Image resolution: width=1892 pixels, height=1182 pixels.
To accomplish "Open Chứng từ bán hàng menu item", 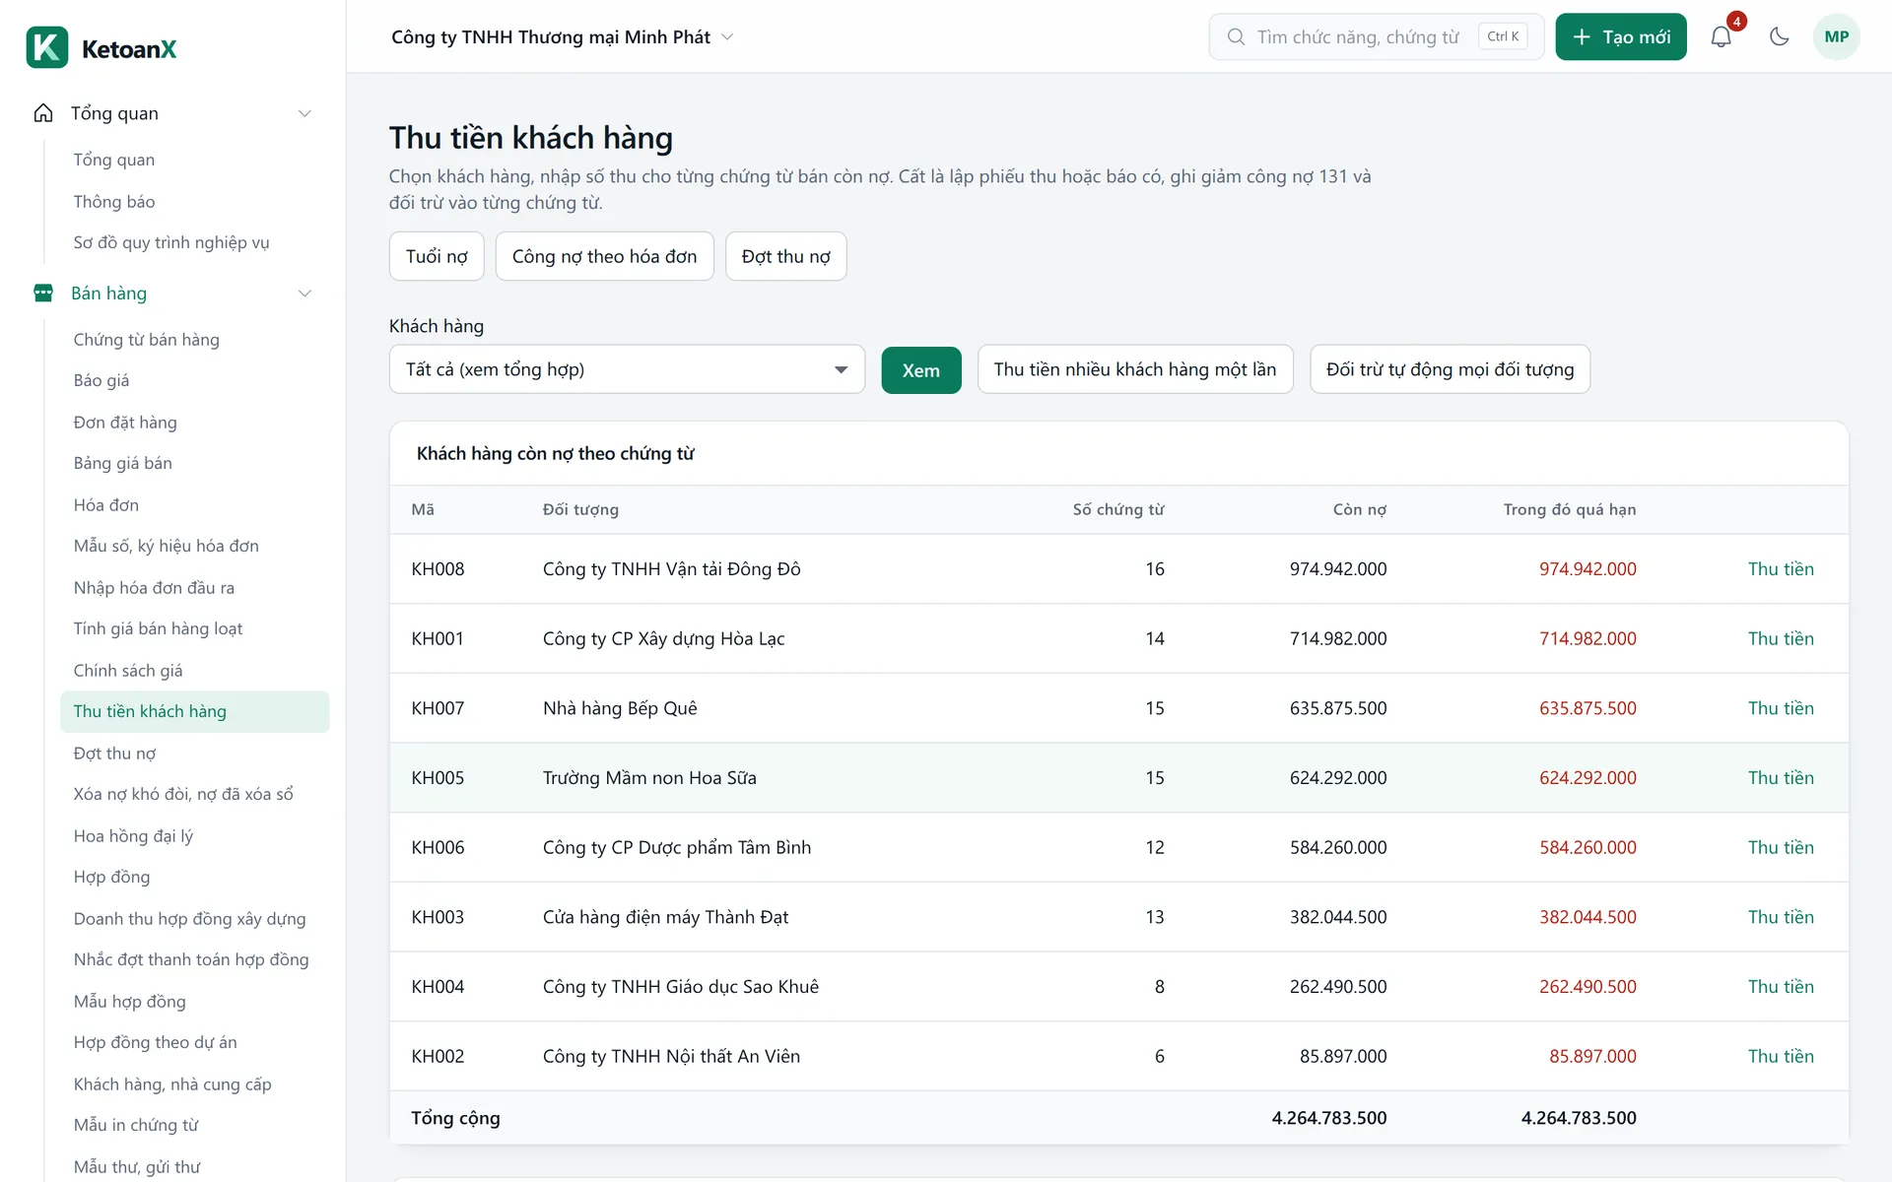I will click(147, 340).
